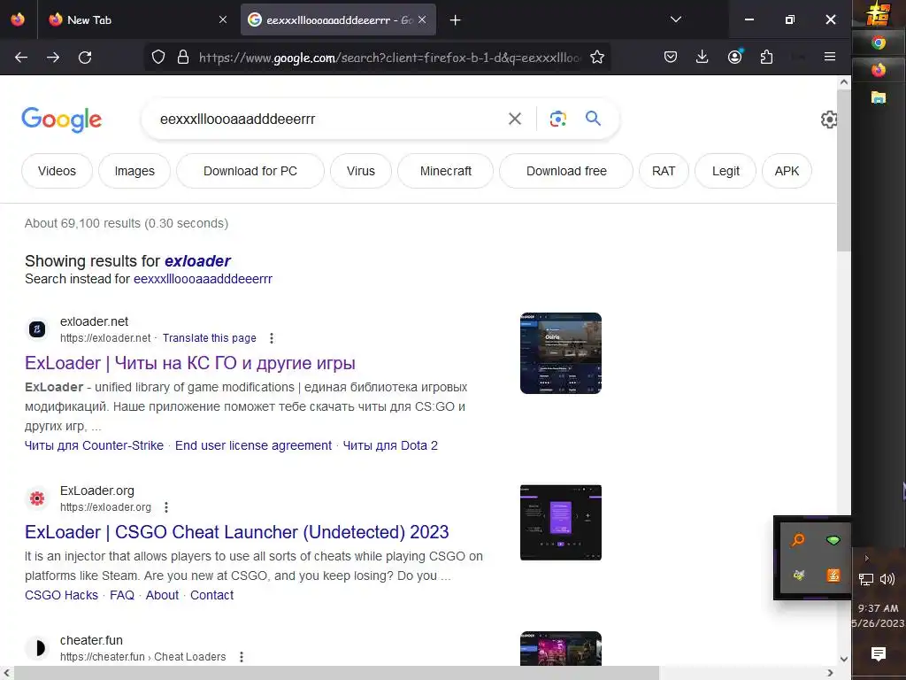Search instead for eexxxlllooo aaadddeeerrr
The height and width of the screenshot is (680, 906).
coord(203,279)
